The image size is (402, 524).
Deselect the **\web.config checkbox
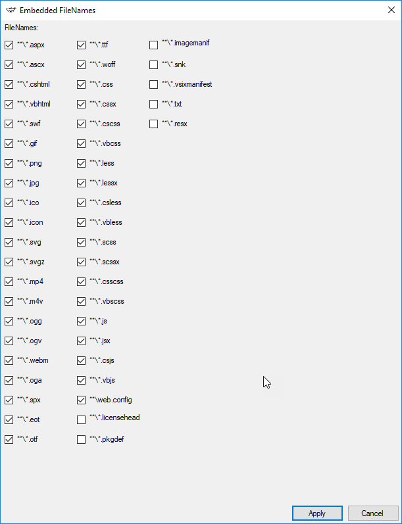(x=82, y=400)
